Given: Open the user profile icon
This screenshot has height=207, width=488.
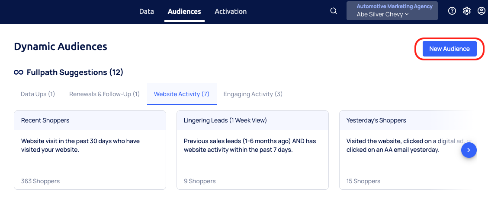Looking at the screenshot, I should point(481,11).
